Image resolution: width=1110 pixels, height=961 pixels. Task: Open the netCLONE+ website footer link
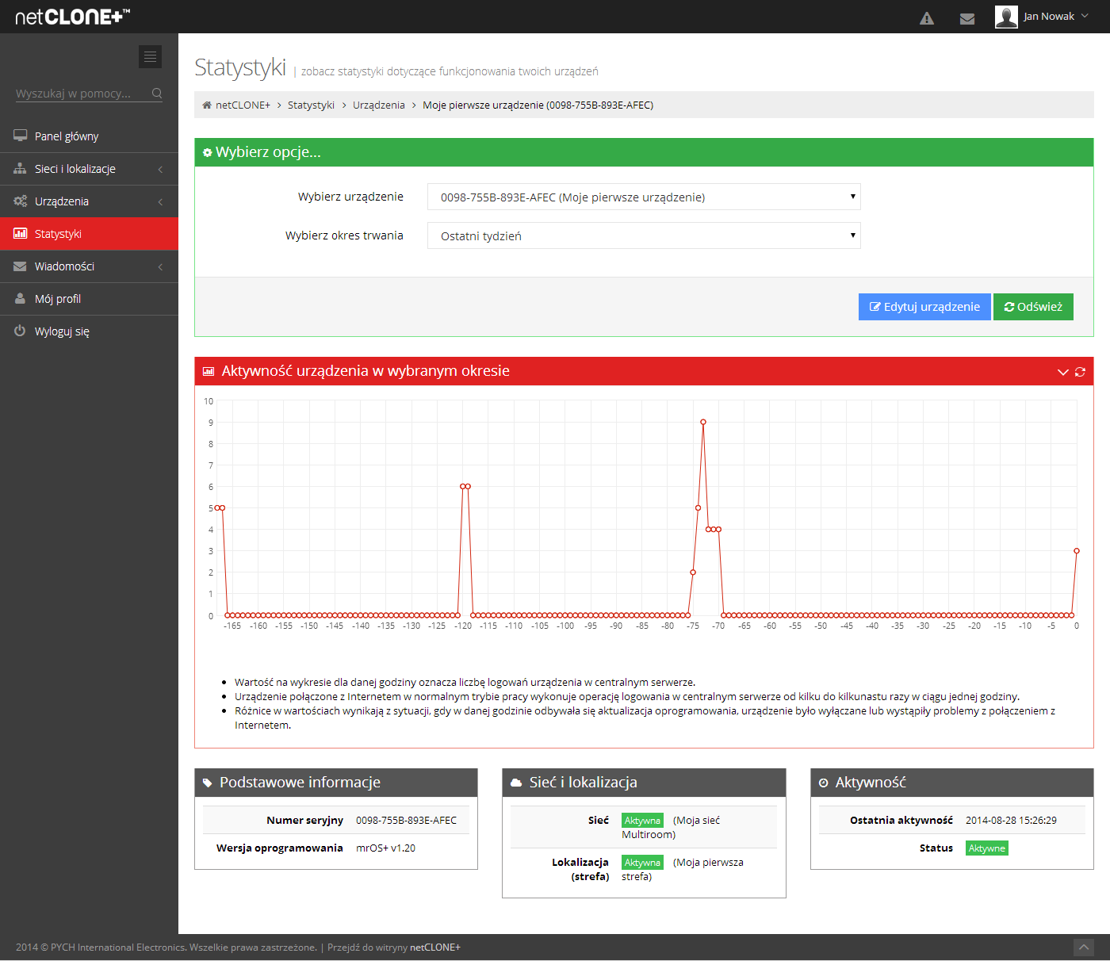point(435,948)
